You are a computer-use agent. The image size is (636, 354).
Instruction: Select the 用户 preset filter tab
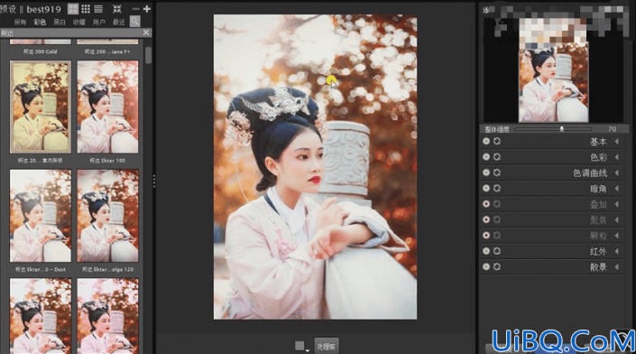pos(99,22)
